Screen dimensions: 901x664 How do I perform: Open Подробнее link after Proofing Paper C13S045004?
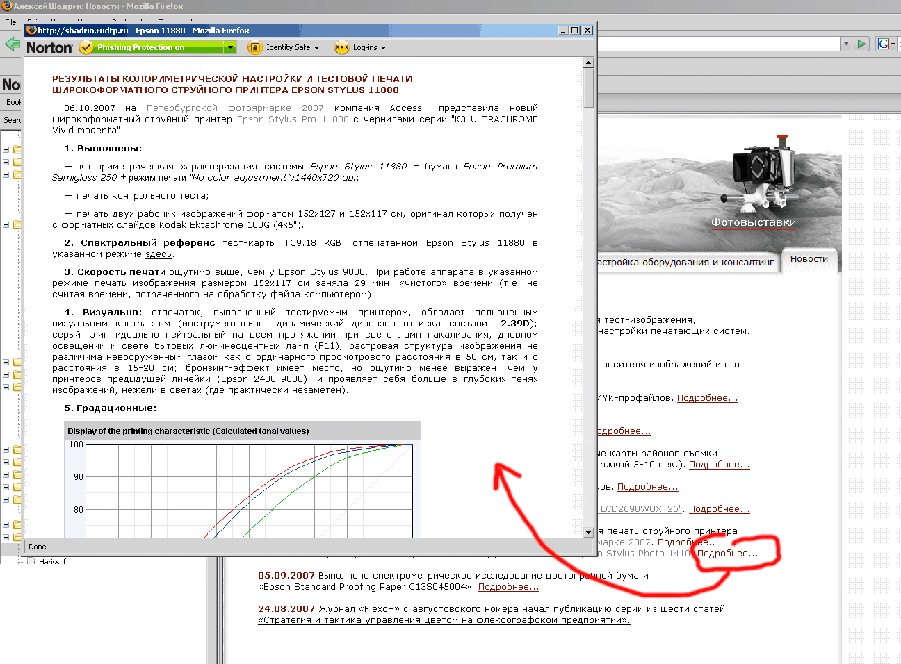[x=509, y=586]
